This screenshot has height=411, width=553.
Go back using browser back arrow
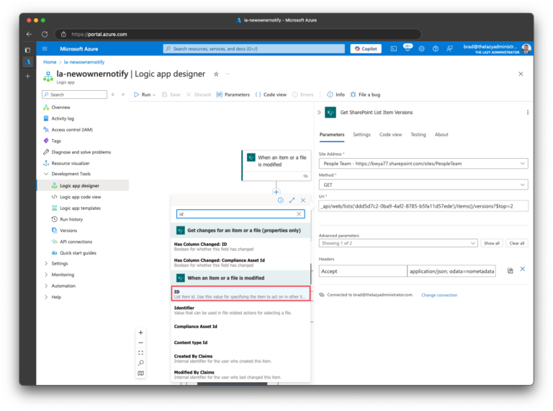[30, 35]
